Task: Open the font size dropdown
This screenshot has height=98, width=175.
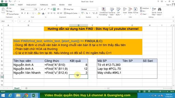Action: coord(39,9)
